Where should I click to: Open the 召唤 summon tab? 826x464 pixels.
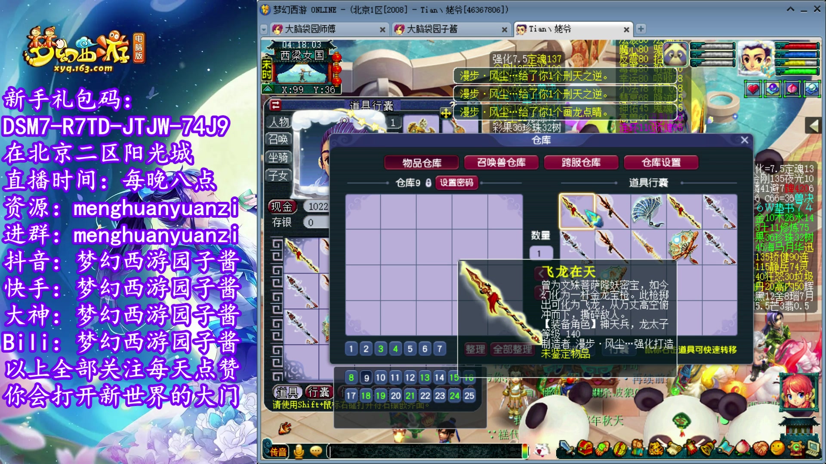tap(279, 139)
